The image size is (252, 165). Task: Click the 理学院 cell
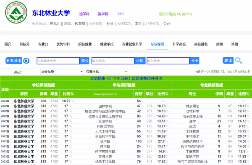tap(105, 146)
